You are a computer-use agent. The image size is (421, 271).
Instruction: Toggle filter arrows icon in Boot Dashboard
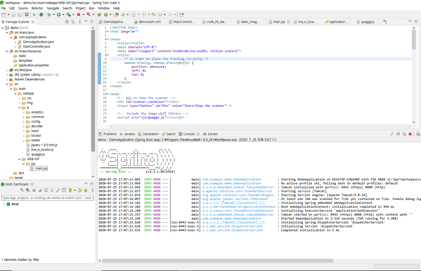click(80, 190)
